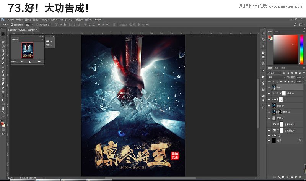Screen dimensions: 306x181
Task: Open the Search icon in options bar
Action: tap(295, 24)
